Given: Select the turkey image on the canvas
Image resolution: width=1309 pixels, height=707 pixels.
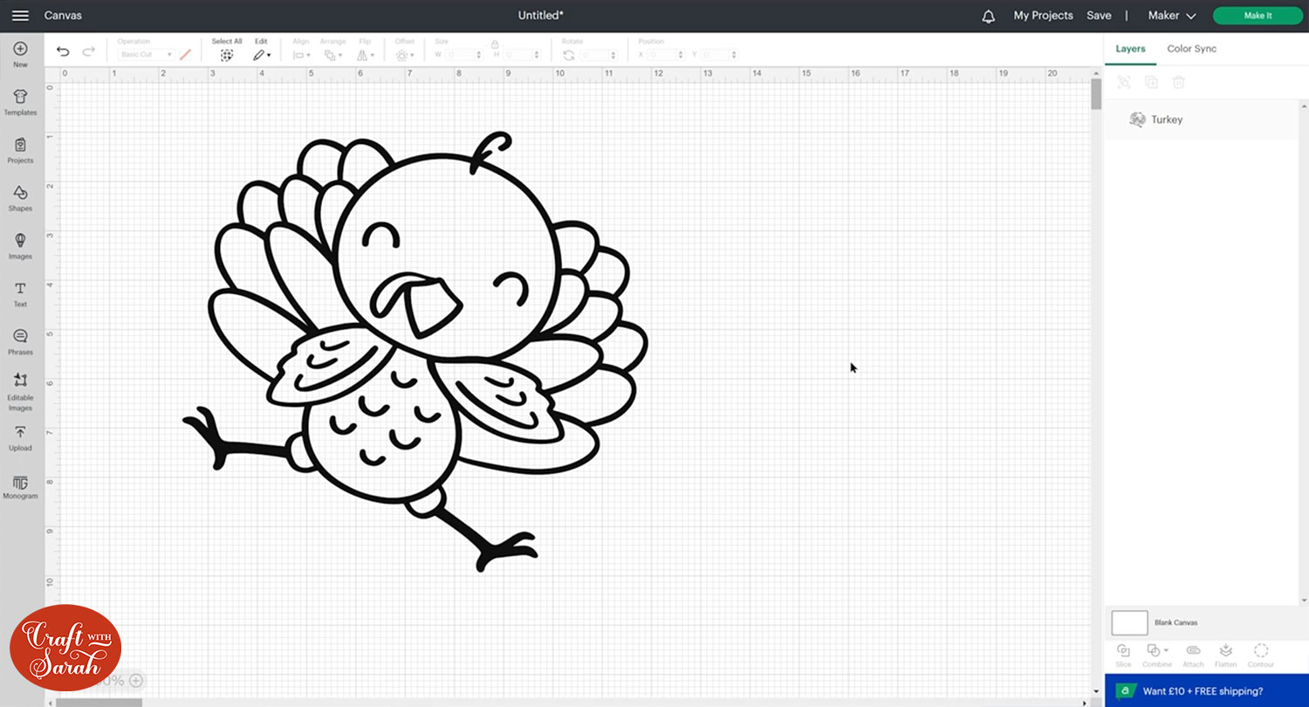Looking at the screenshot, I should [x=415, y=352].
